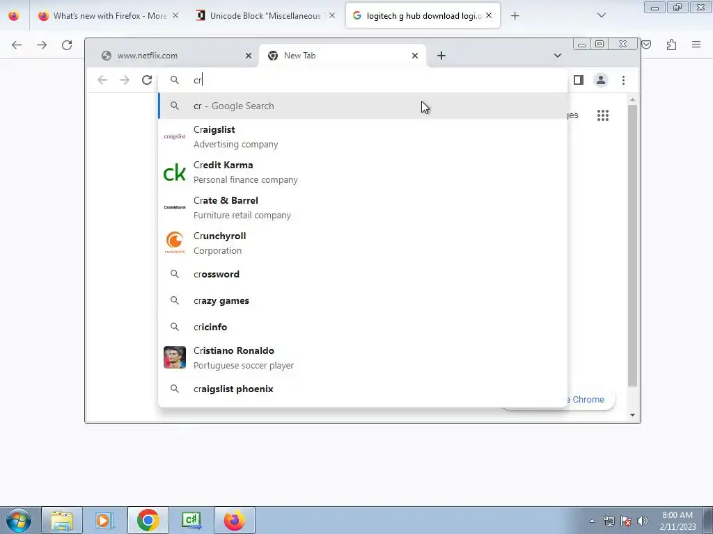713x534 pixels.
Task: Choose the Cristiano Ronaldo suggestion
Action: click(x=362, y=358)
